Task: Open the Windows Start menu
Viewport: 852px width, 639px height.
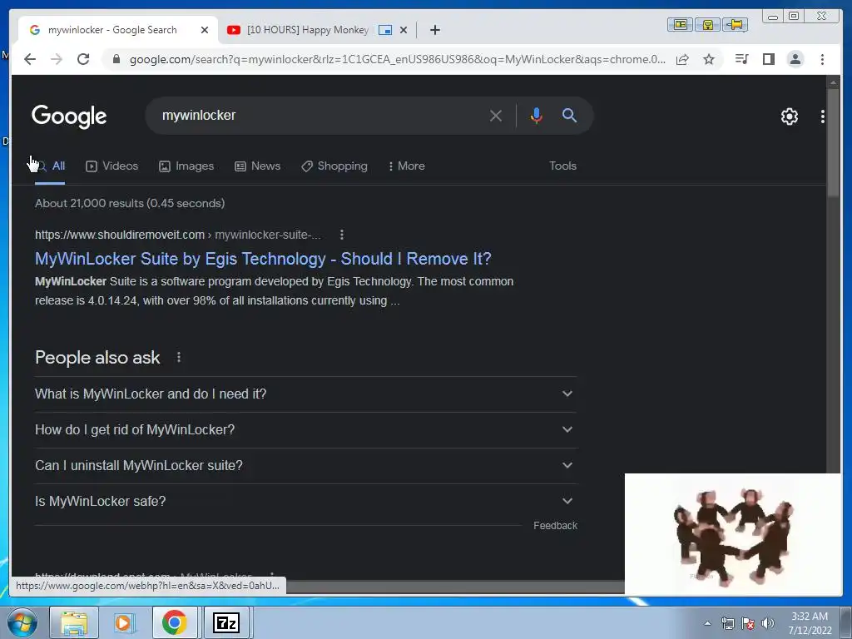Action: tap(22, 622)
